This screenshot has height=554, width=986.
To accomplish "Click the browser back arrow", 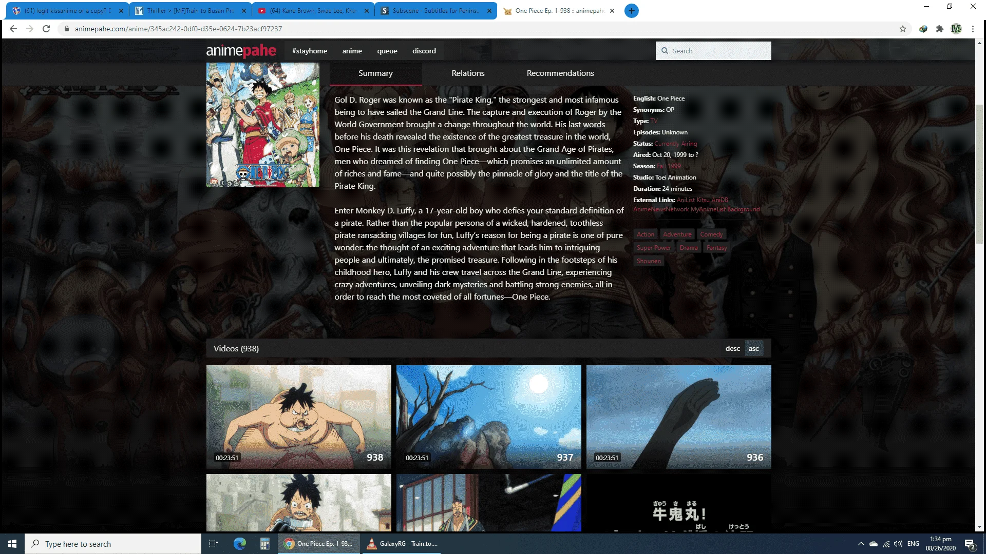I will tap(13, 29).
